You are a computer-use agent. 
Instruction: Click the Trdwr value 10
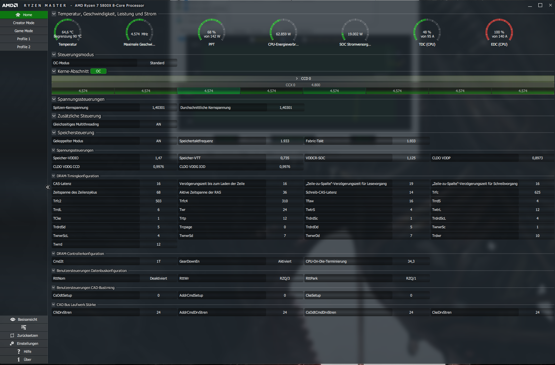click(x=537, y=236)
